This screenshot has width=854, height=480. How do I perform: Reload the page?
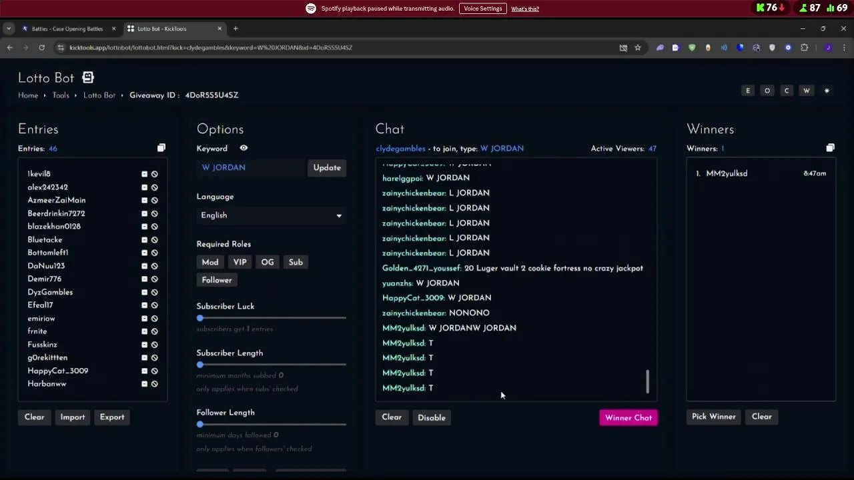tap(41, 47)
